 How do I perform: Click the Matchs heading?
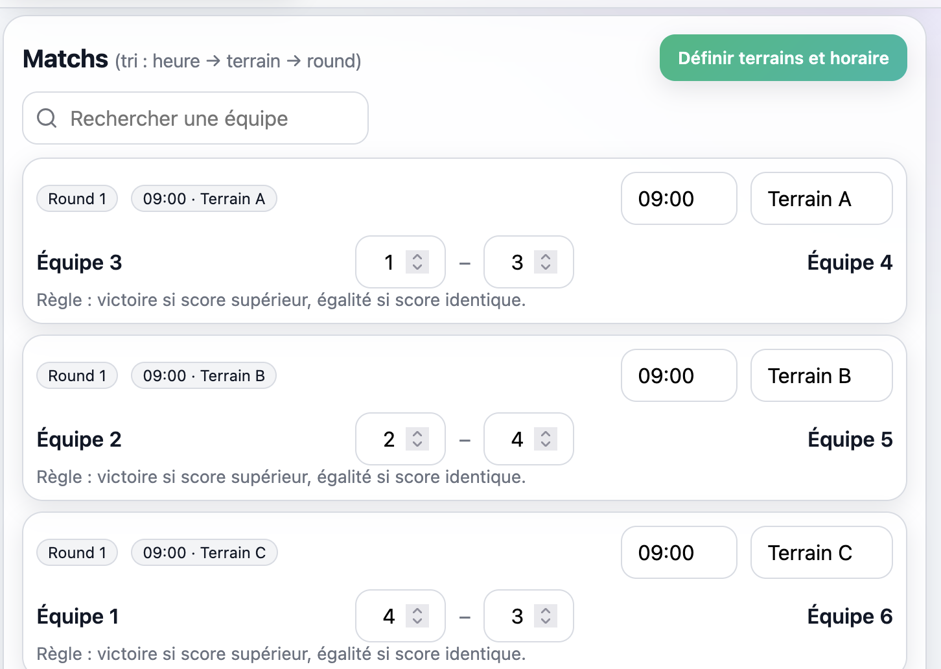(x=65, y=58)
